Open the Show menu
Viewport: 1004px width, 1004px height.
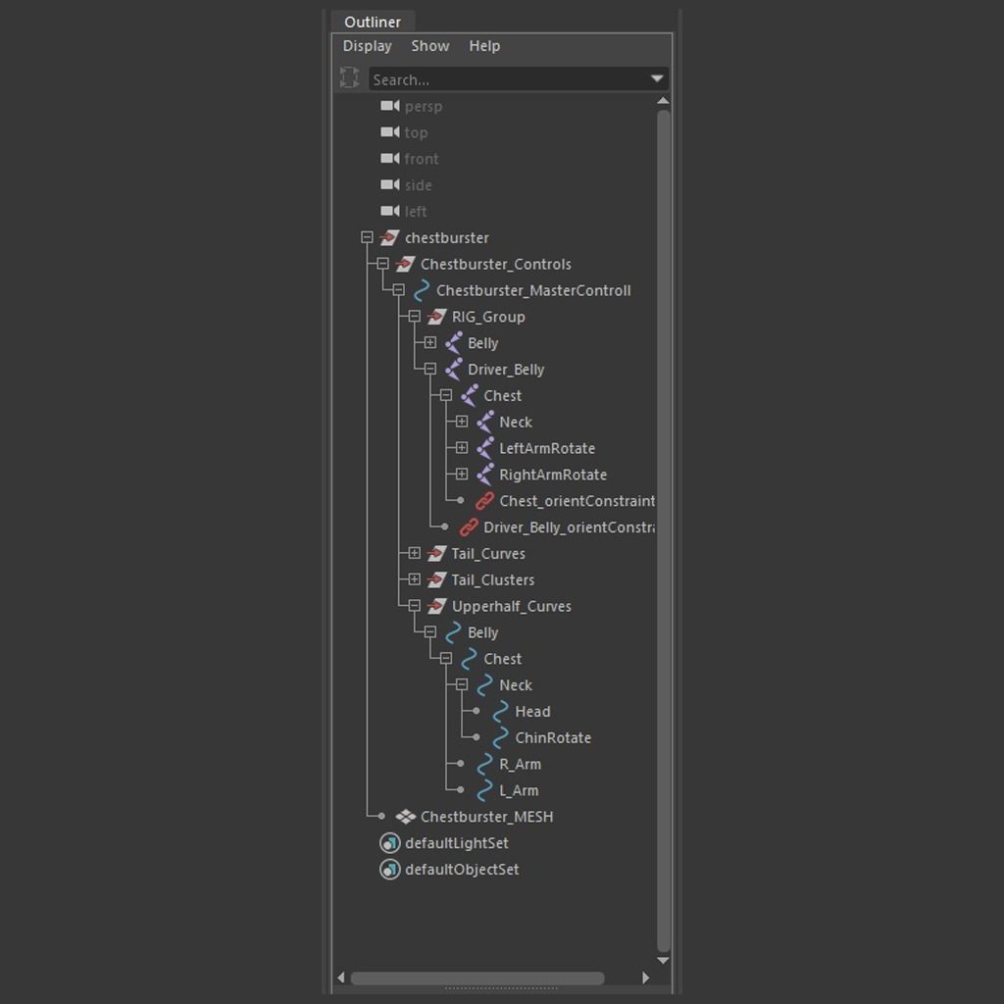429,46
